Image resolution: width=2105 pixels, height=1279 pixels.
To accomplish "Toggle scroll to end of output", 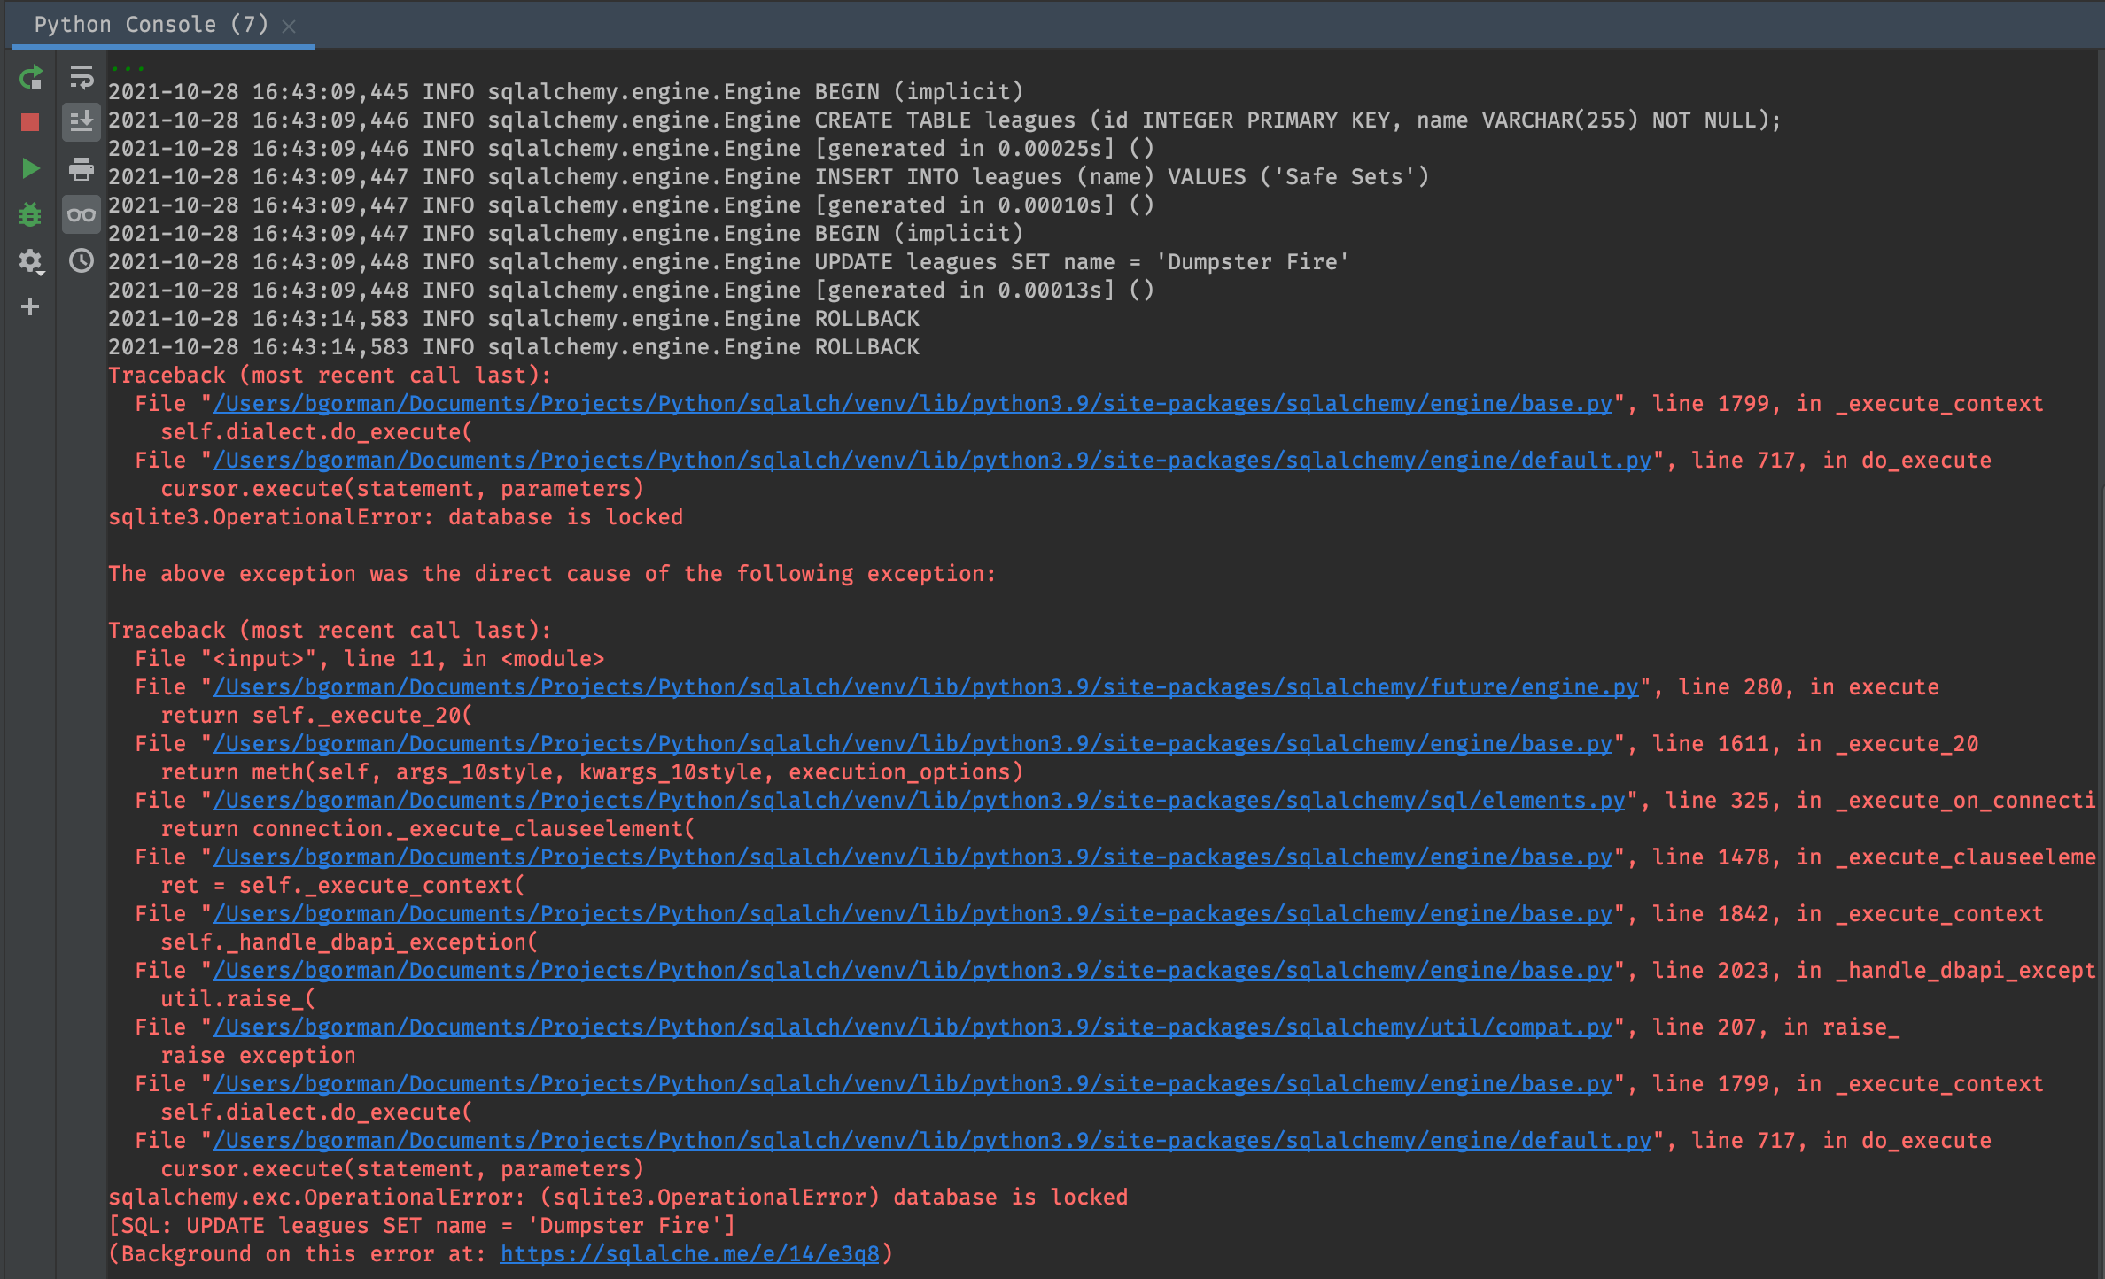I will [82, 122].
